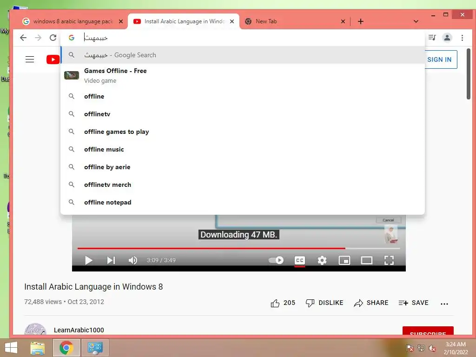Pick the 'offline music' suggestion
476x357 pixels.
click(243, 149)
